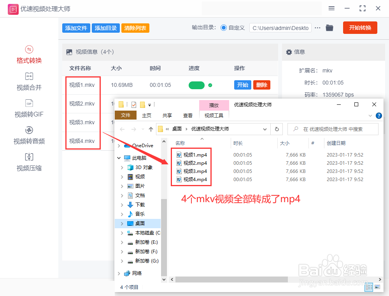Open the Explorer address bar dropdown arrow
The image size is (389, 296).
click(x=265, y=129)
